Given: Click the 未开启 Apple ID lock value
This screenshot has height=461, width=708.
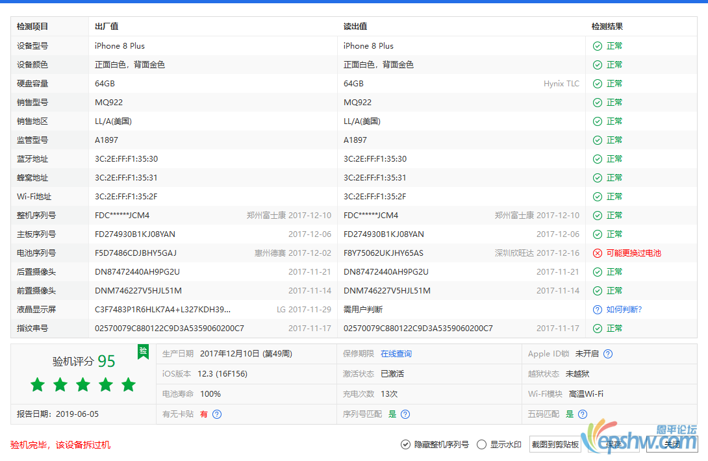Looking at the screenshot, I should (x=587, y=354).
